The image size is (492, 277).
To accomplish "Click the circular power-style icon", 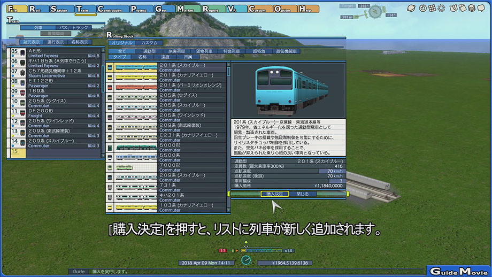I will 422,9.
